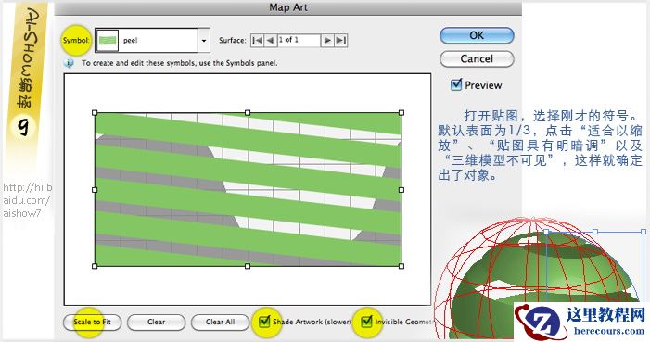
Task: Click the surface number field '1 of 1'
Action: pos(299,40)
